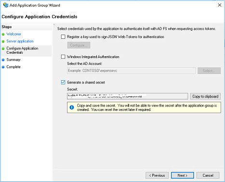Click the green bullet beside Welcome step
The height and width of the screenshot is (182, 225).
pyautogui.click(x=3, y=34)
